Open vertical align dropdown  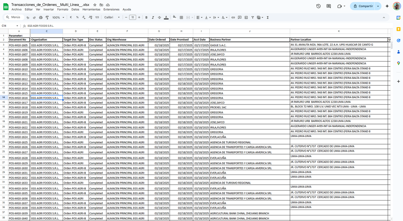[x=208, y=17]
